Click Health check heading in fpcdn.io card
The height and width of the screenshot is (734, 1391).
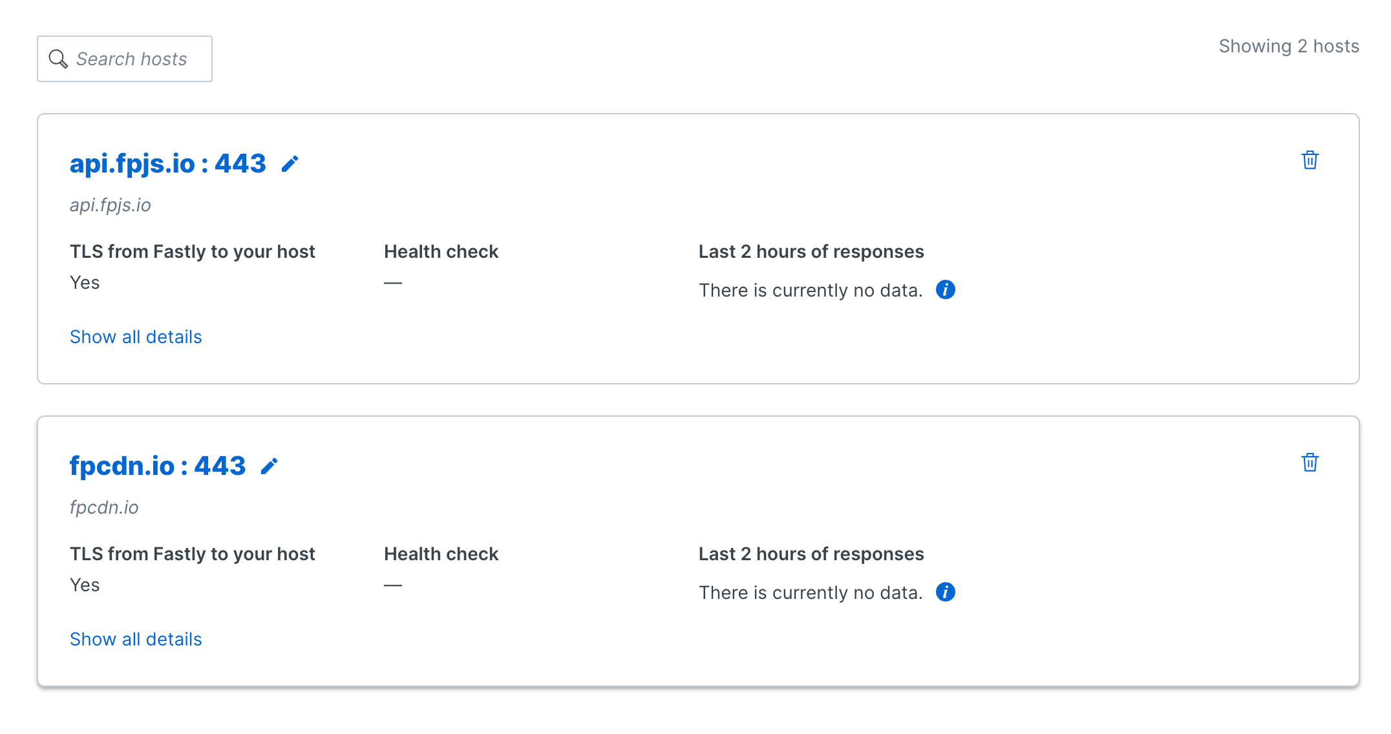[441, 554]
